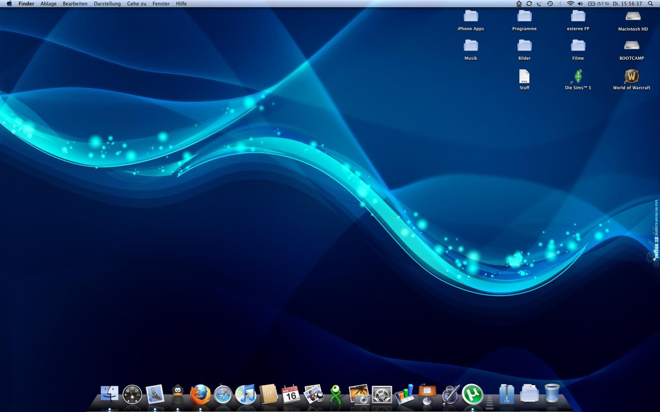Launch iTunes from the Dock
Screen dimensions: 660x412
(x=246, y=394)
